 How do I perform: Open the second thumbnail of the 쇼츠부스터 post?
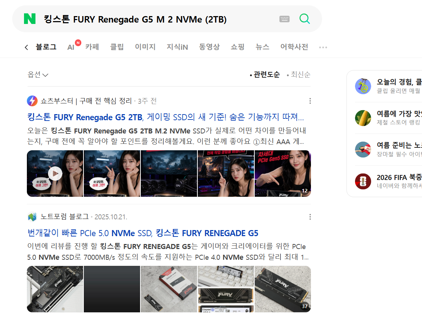(x=112, y=174)
